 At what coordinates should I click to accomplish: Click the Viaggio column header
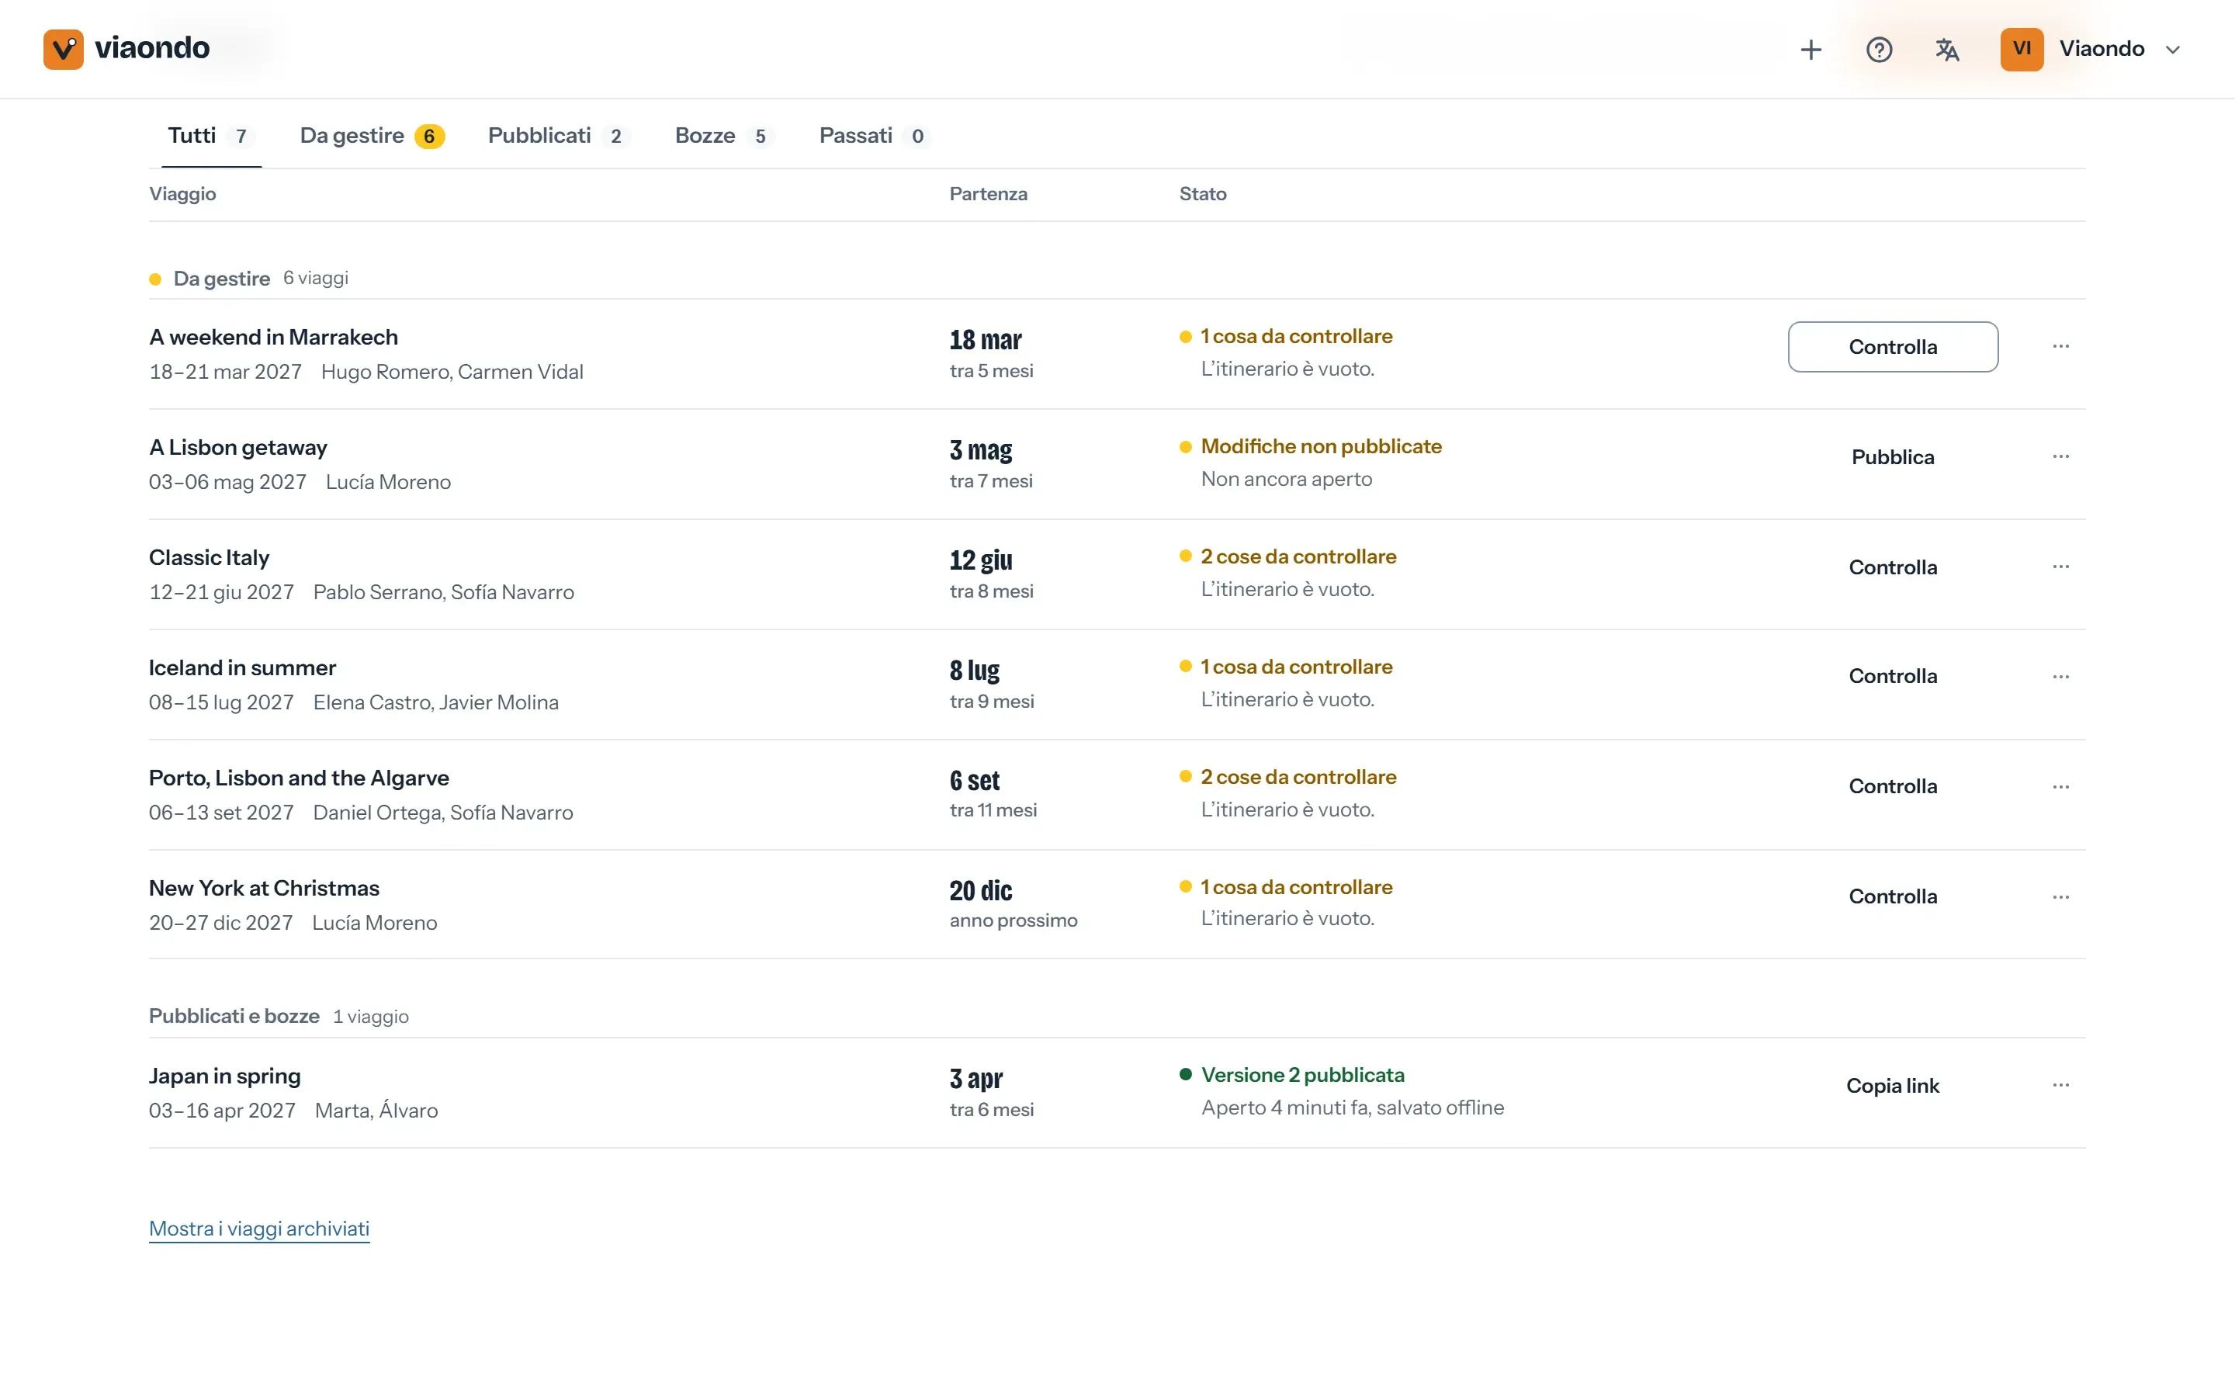pyautogui.click(x=182, y=194)
